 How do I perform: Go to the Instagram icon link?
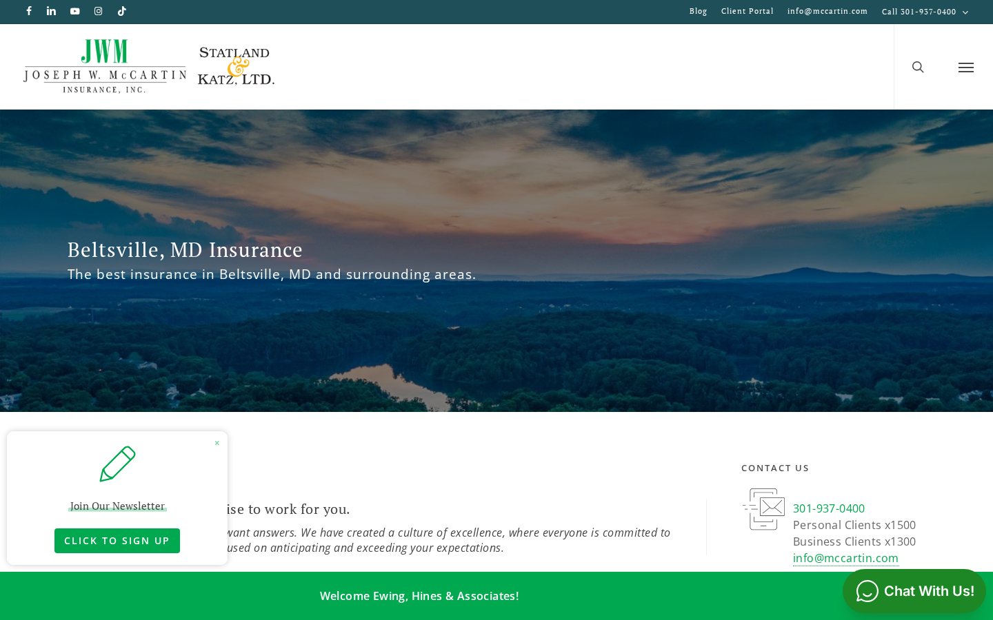(98, 11)
